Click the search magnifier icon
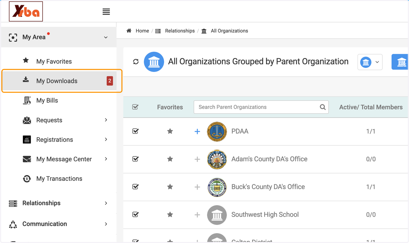Screen dimensions: 409x243 (x=322, y=107)
